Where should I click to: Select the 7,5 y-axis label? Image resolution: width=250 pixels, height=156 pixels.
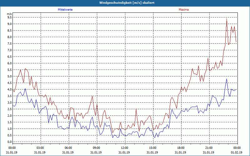[x=9, y=44]
